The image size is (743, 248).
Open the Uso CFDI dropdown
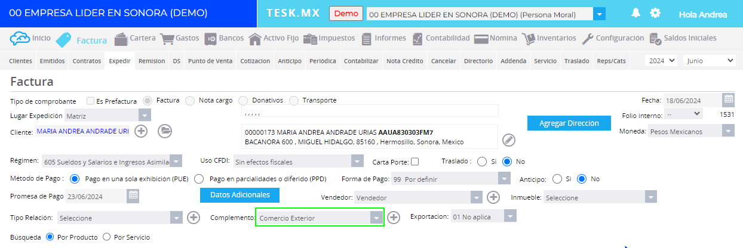click(x=298, y=161)
